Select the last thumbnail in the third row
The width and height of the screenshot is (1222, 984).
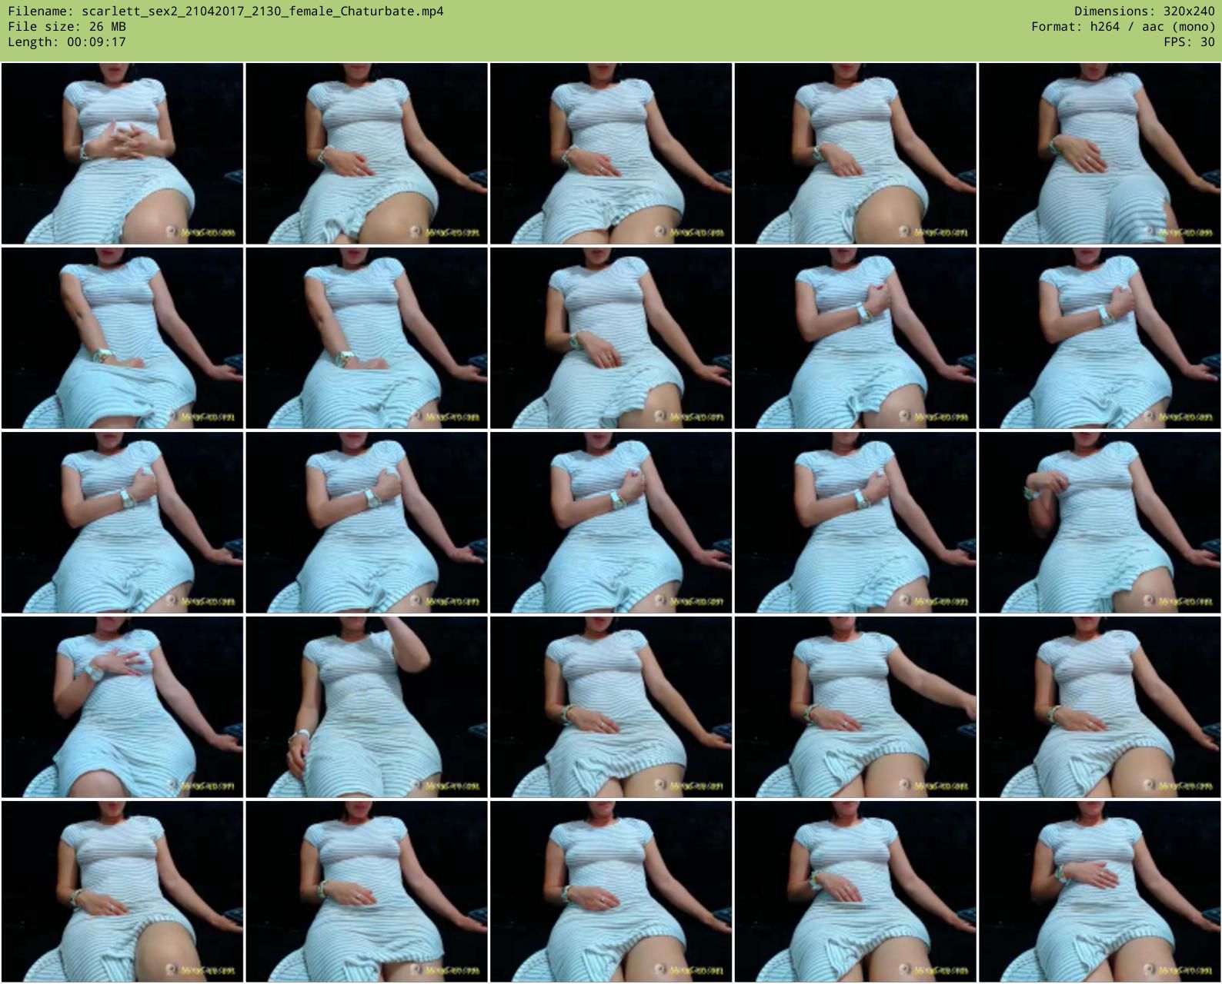tap(1100, 523)
